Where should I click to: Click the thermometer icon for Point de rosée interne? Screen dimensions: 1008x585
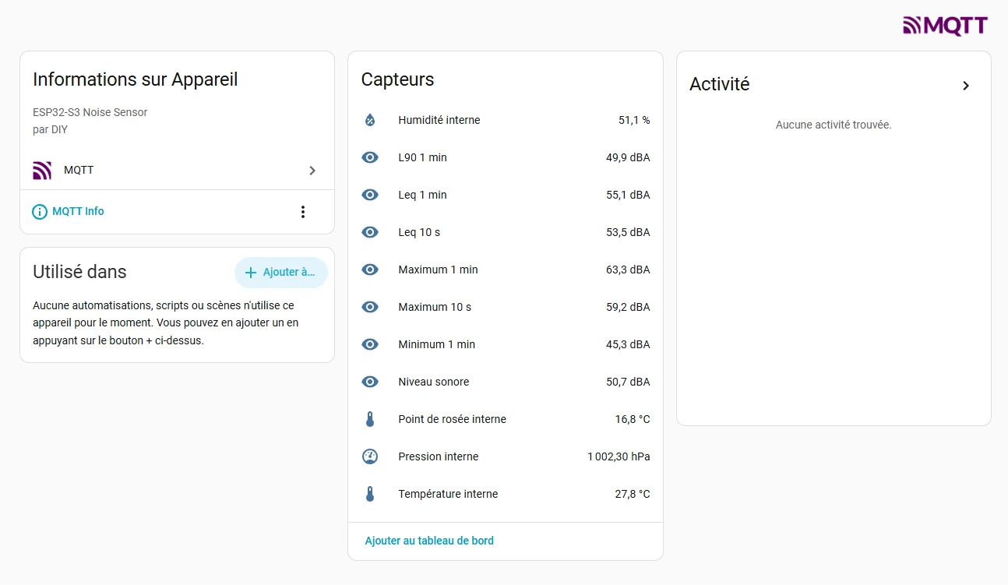pyautogui.click(x=370, y=419)
